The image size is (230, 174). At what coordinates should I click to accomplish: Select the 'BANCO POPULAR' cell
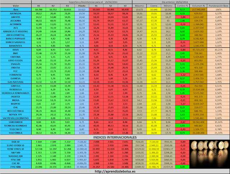(x=16, y=39)
